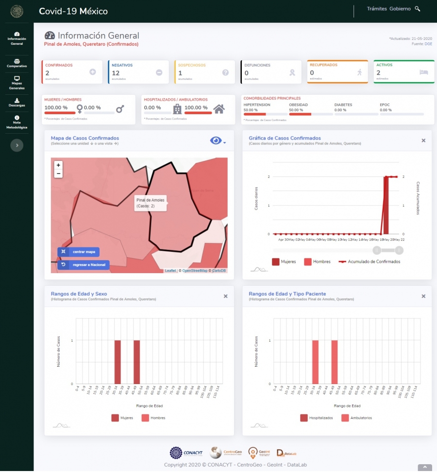The height and width of the screenshot is (472, 437).
Task: Open the map view eye dropdown
Action: [218, 141]
